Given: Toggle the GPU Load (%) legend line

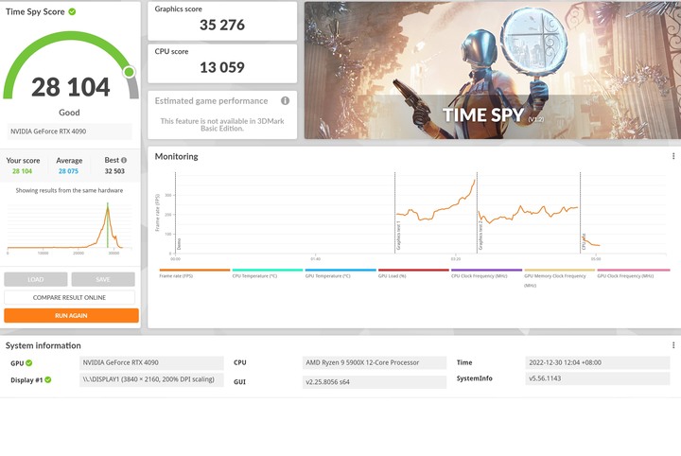Looking at the screenshot, I should 413,273.
